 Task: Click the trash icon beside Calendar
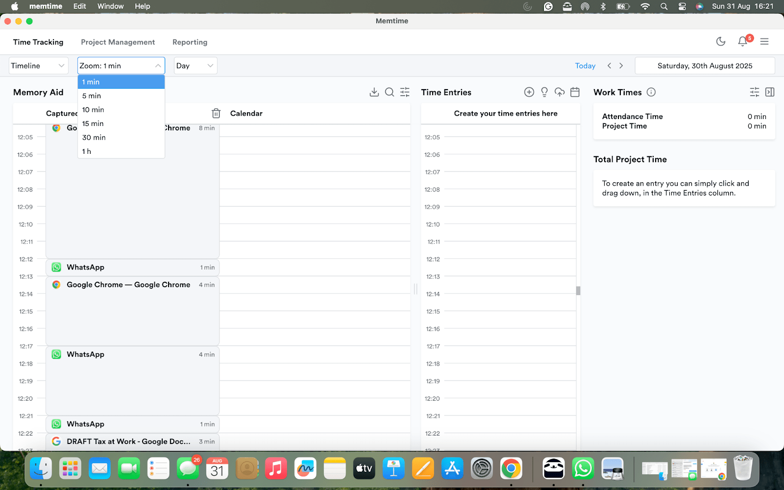coord(216,113)
